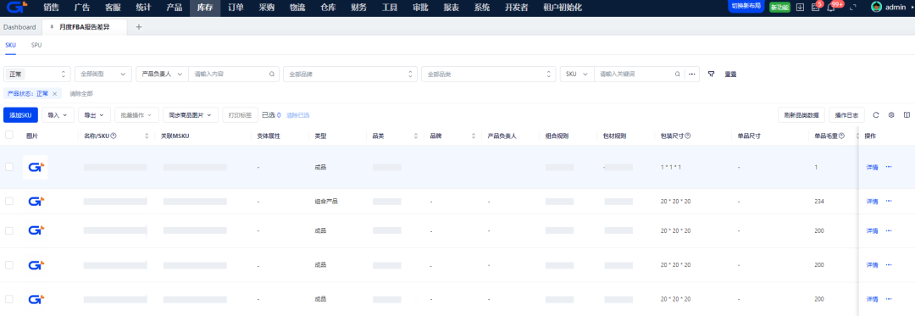Open the download center icon

pyautogui.click(x=800, y=7)
